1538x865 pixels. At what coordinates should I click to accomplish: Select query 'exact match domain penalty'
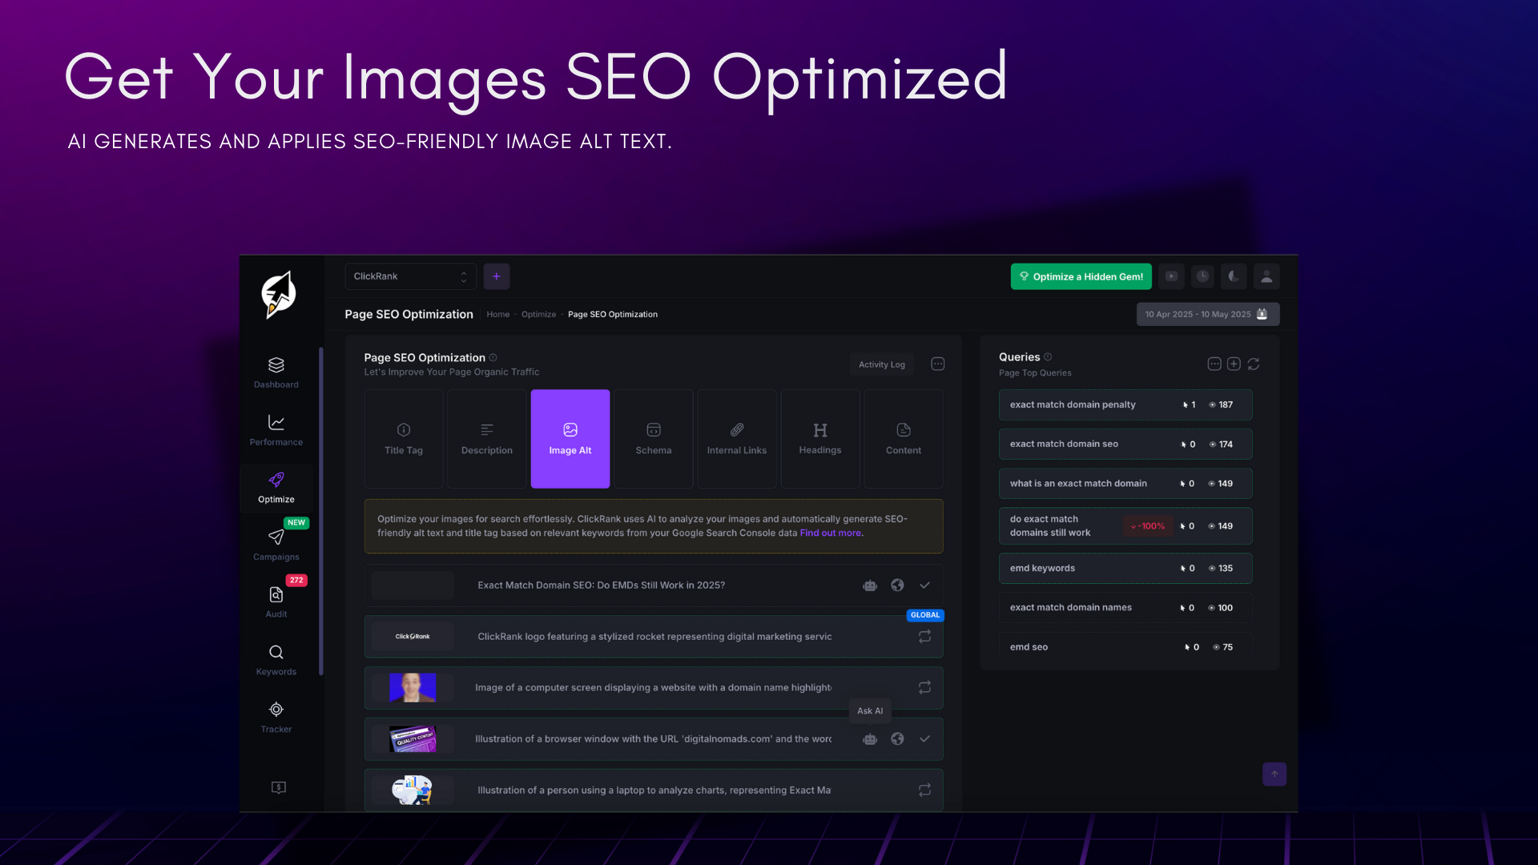1125,405
